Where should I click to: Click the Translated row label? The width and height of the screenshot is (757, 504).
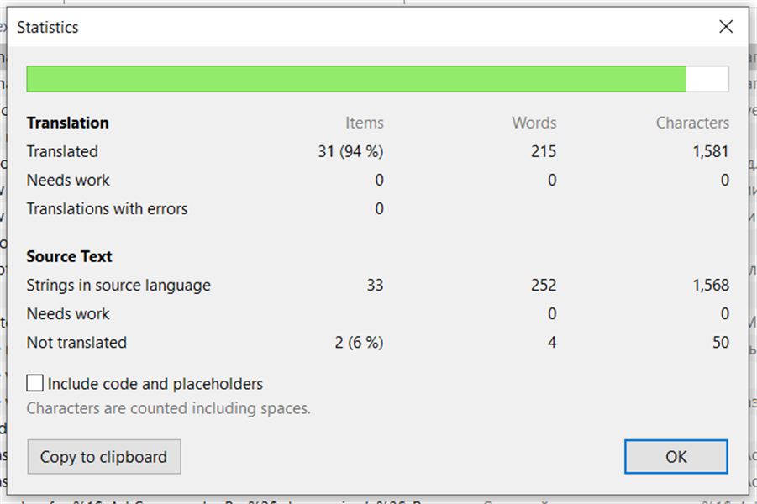62,152
